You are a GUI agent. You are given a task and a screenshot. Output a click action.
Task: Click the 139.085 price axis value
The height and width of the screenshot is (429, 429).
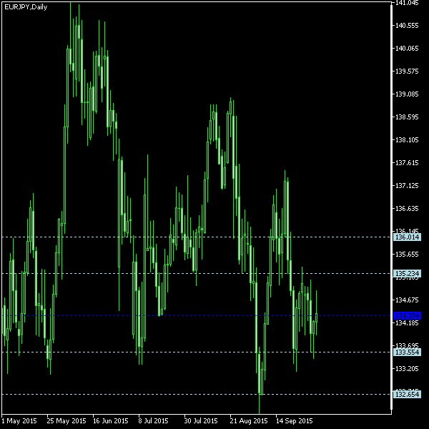tap(407, 94)
